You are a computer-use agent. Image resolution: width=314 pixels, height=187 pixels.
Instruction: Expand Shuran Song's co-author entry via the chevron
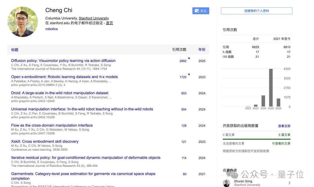tap(289, 183)
